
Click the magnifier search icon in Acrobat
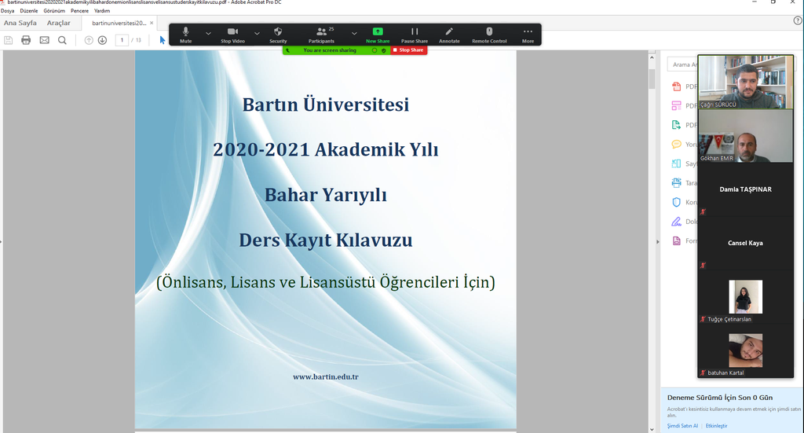[x=62, y=40]
